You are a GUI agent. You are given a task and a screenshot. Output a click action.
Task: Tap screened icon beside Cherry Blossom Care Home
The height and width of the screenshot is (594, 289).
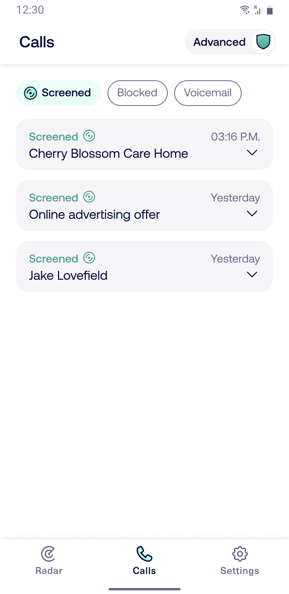click(x=89, y=136)
